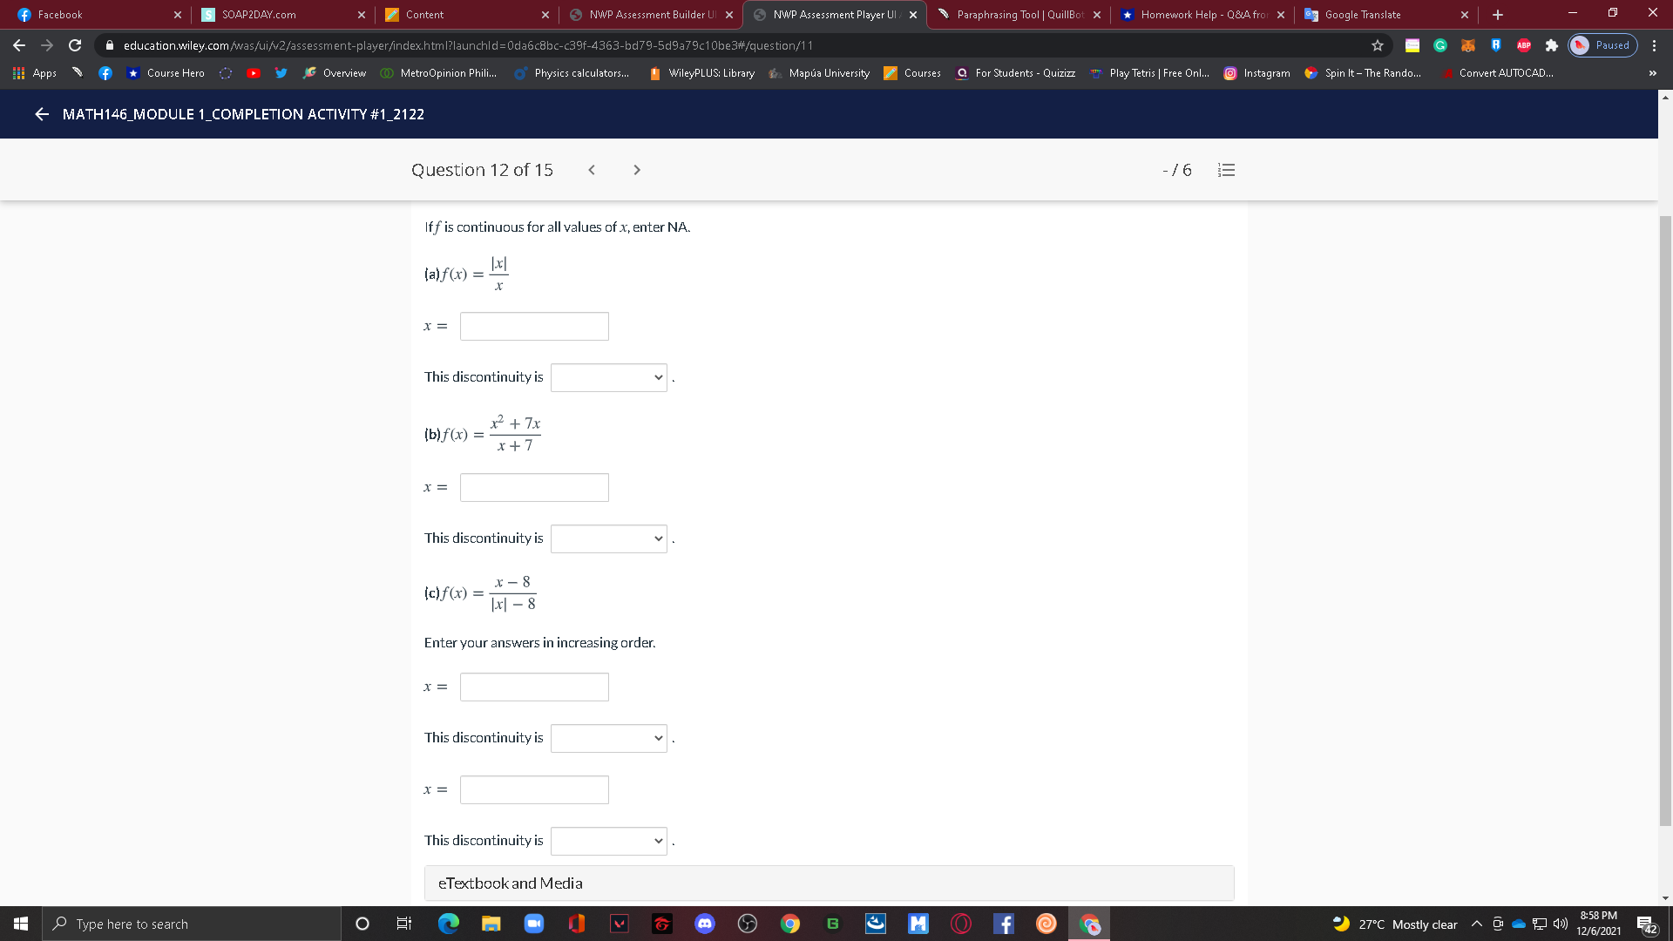Click the Paused sync profile control
Viewport: 1673px width, 941px height.
(1602, 44)
